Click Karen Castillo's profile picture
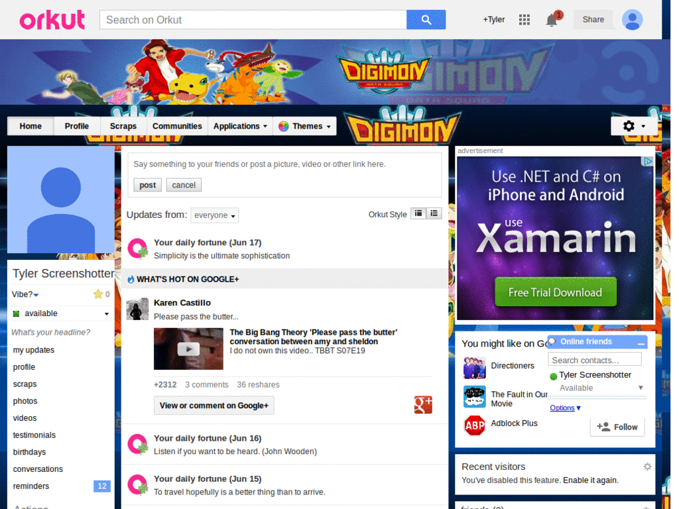Image resolution: width=679 pixels, height=509 pixels. click(137, 309)
